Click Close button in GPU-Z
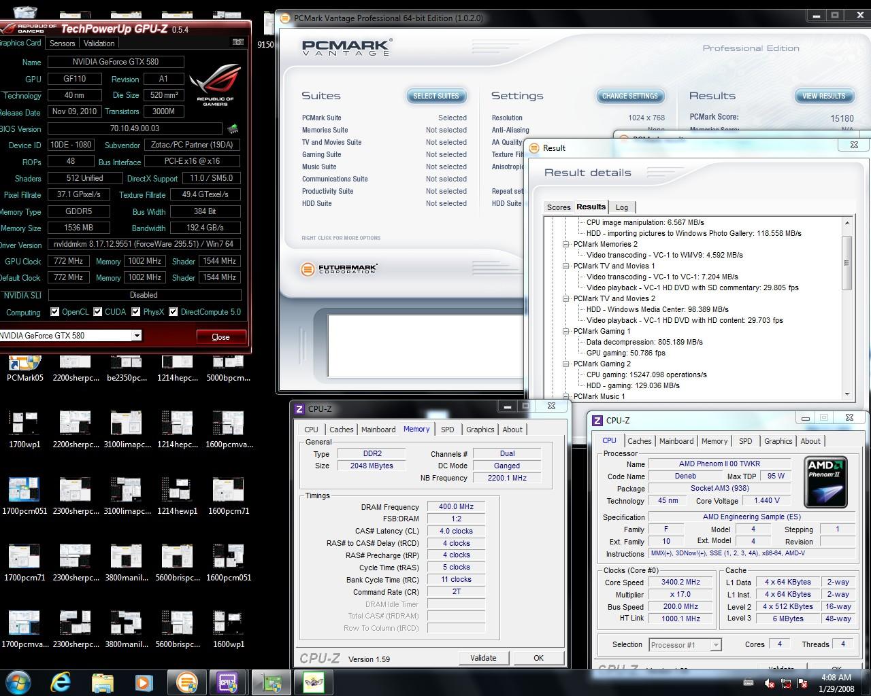The image size is (871, 696). [221, 336]
